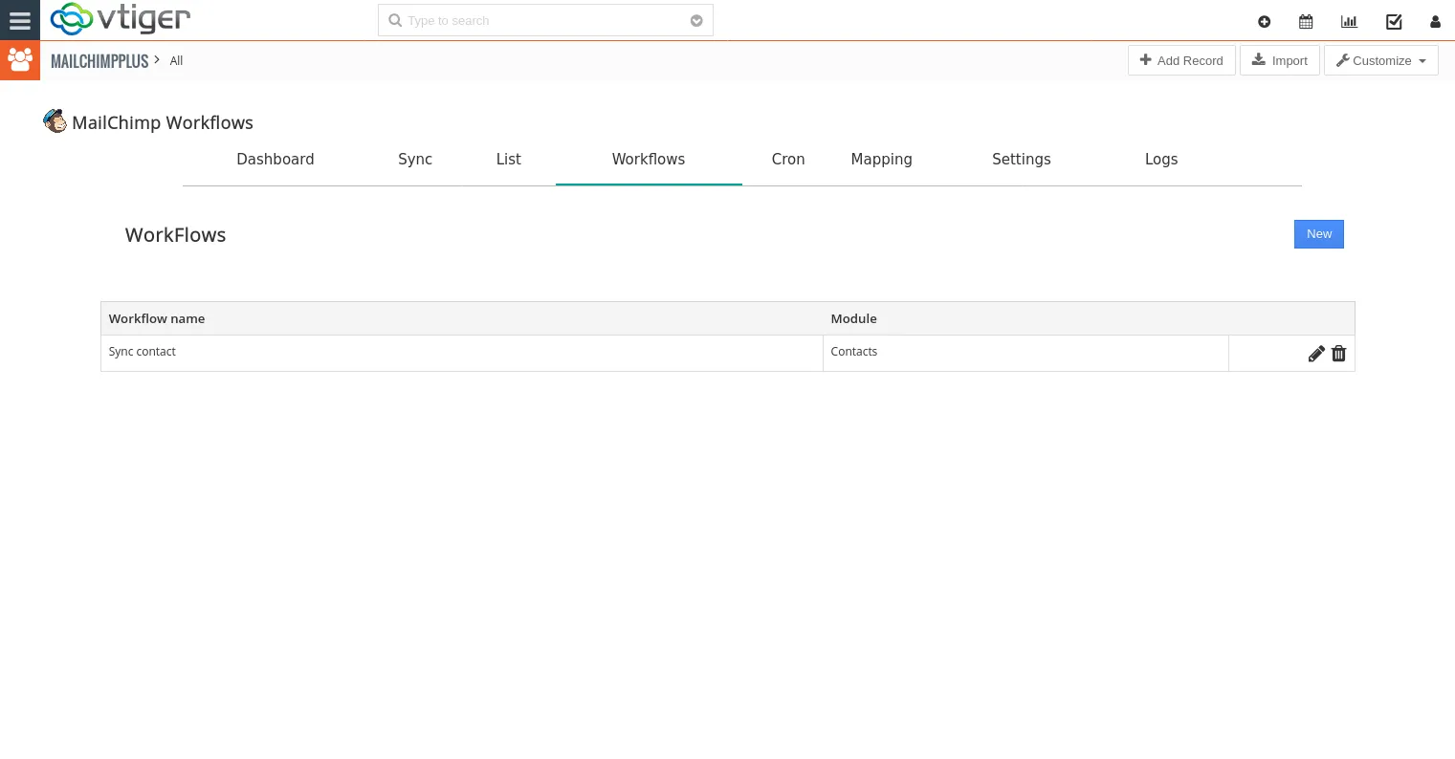Open the Logs tab
This screenshot has height=759, width=1455.
click(1160, 160)
